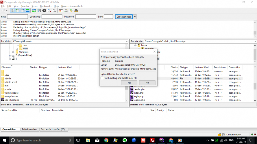Select the infinte-scroll folder
The height and width of the screenshot is (144, 257).
tap(11, 82)
